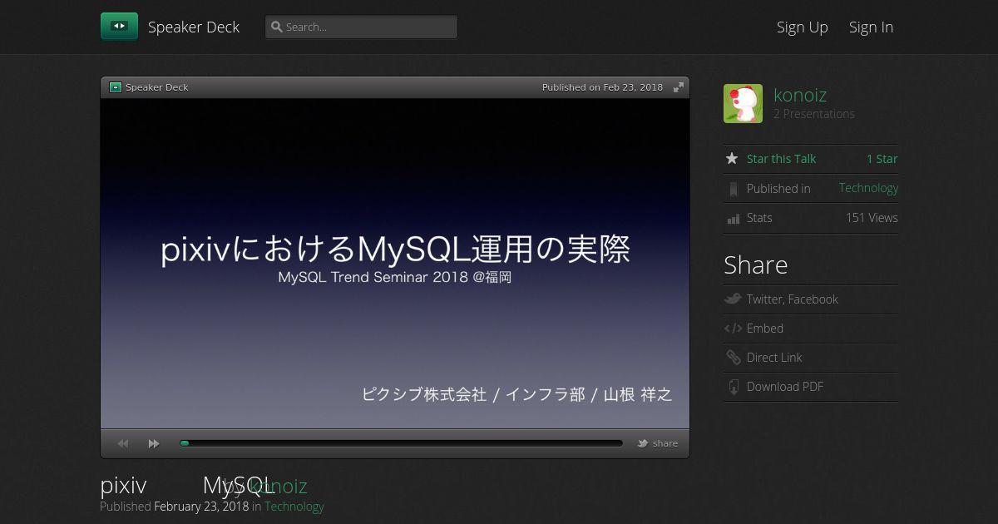Open Technology category in sidebar
998x524 pixels.
[x=868, y=188]
